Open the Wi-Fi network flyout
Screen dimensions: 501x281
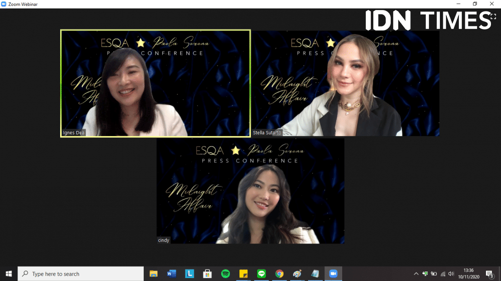[x=443, y=274]
